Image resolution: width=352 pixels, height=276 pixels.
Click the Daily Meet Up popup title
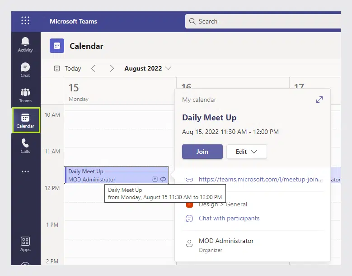(209, 118)
